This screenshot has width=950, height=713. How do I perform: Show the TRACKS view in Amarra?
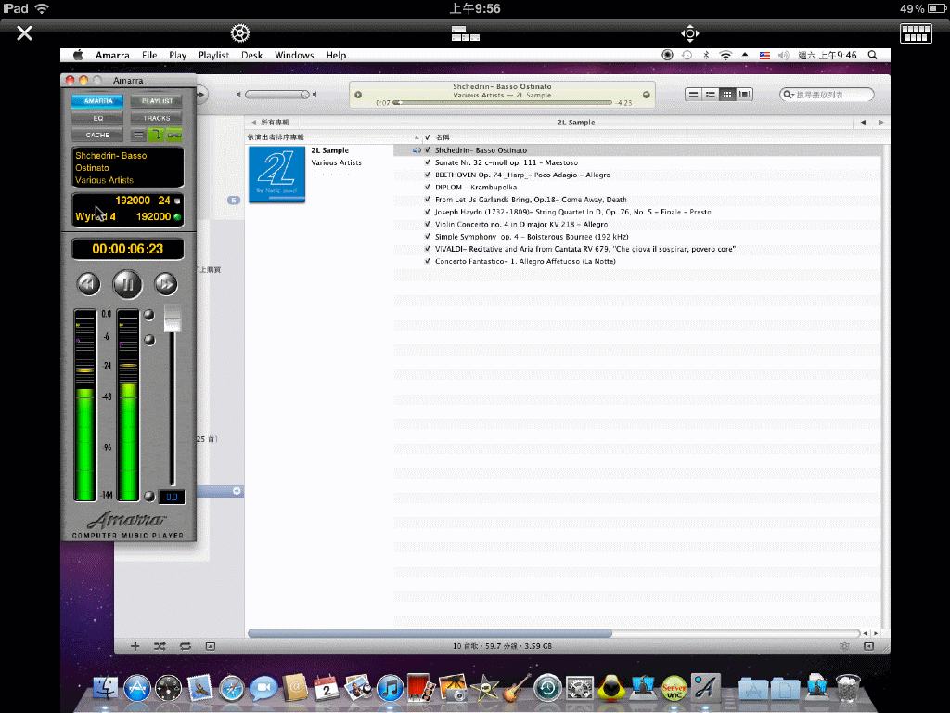157,118
